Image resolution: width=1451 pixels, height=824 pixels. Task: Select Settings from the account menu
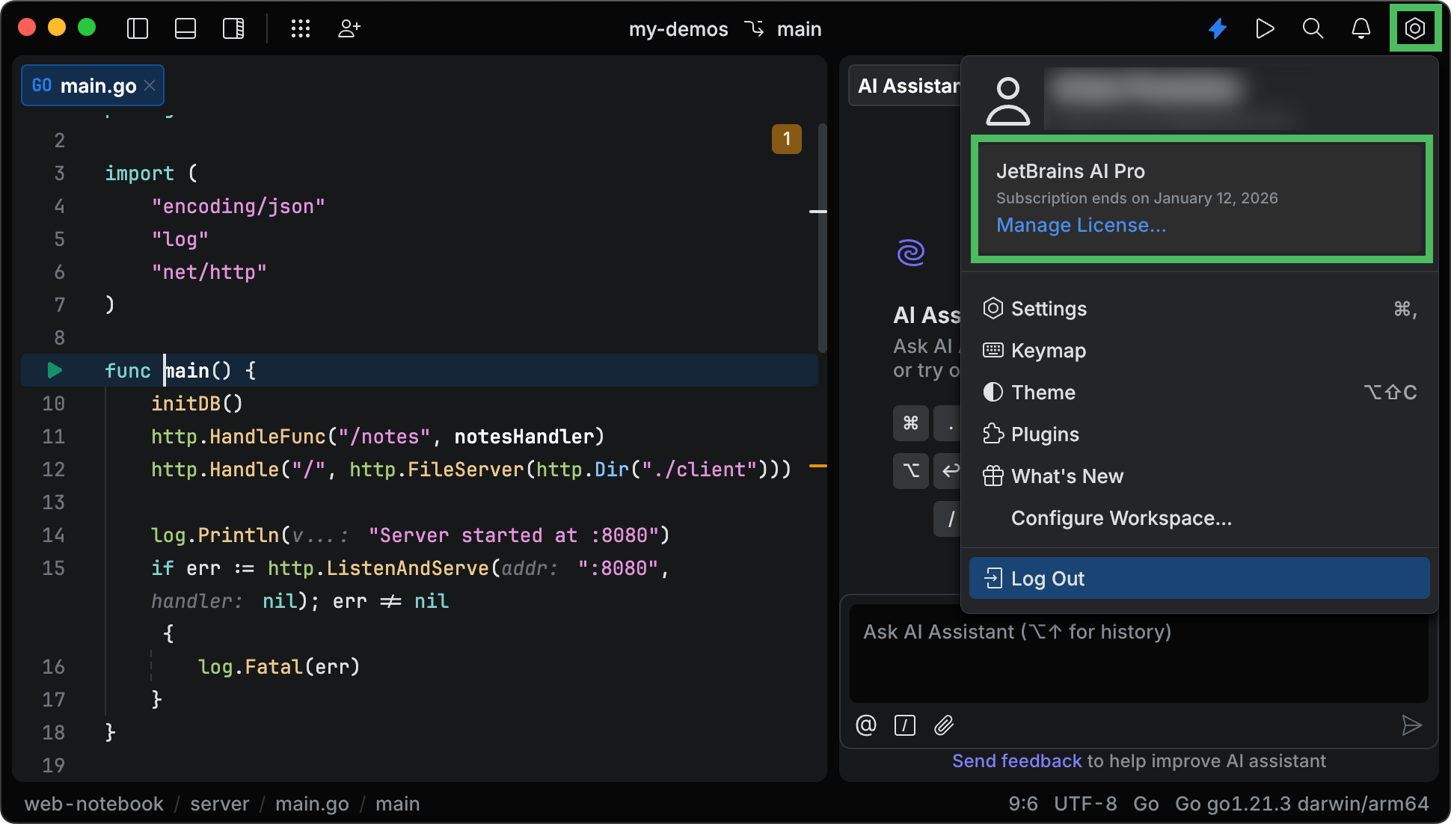[1049, 308]
